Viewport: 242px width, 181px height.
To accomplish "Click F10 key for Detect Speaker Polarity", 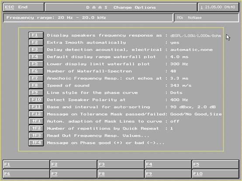I will click(36, 100).
